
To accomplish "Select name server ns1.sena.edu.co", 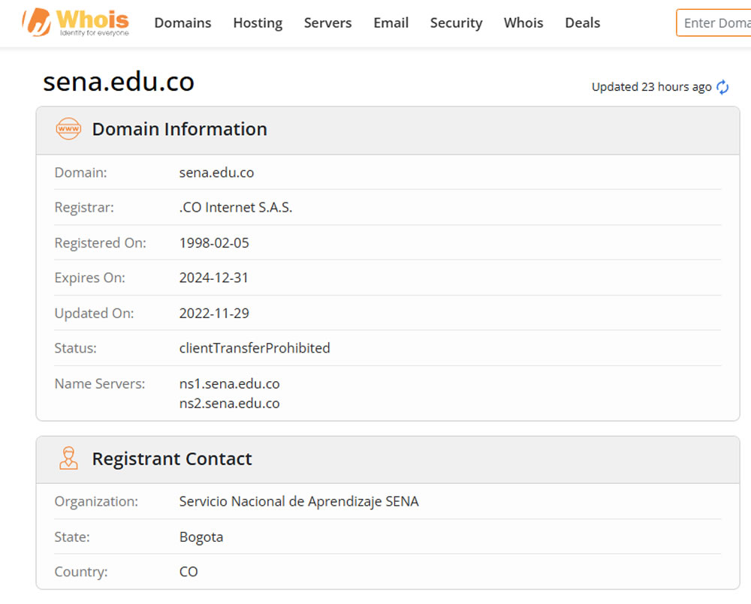I will (x=229, y=384).
